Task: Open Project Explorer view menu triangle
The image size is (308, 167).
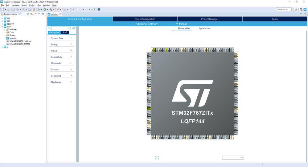Action: coord(35,14)
